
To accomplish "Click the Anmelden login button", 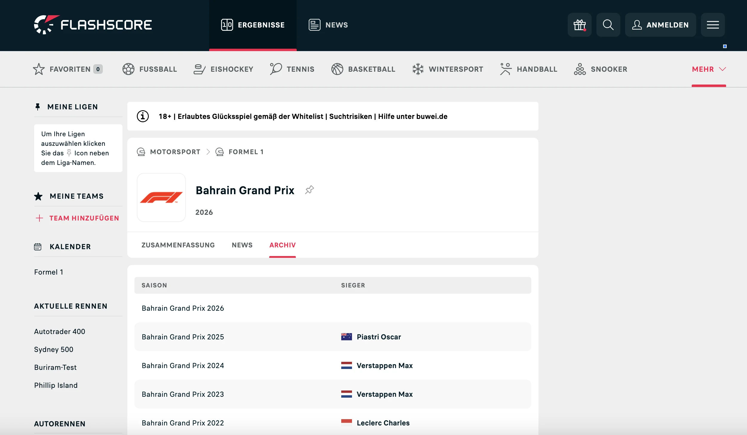I will pos(660,25).
